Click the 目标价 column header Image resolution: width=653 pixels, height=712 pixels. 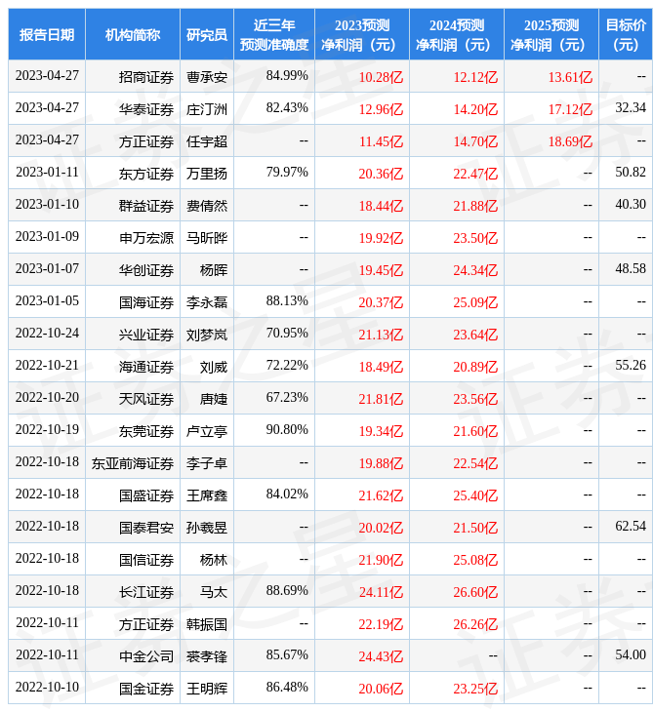626,34
